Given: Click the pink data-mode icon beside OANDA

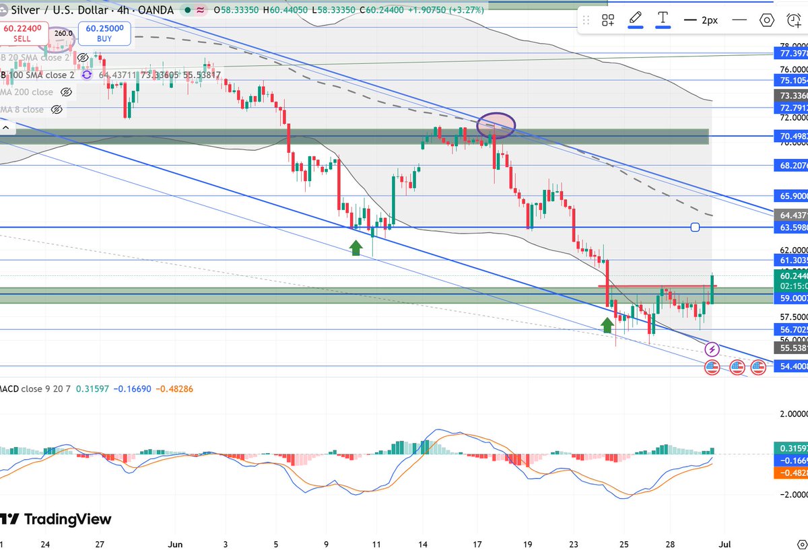Looking at the screenshot, I should [x=200, y=10].
